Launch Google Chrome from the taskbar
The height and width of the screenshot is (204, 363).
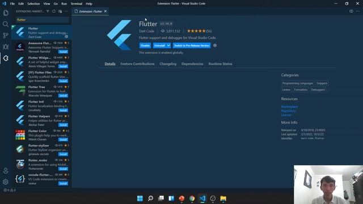click(x=192, y=198)
